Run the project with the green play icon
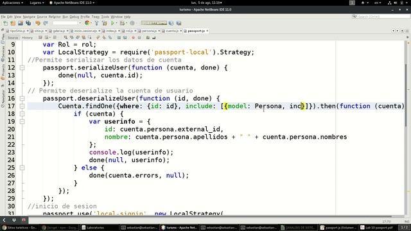The image size is (411, 231). click(x=112, y=23)
